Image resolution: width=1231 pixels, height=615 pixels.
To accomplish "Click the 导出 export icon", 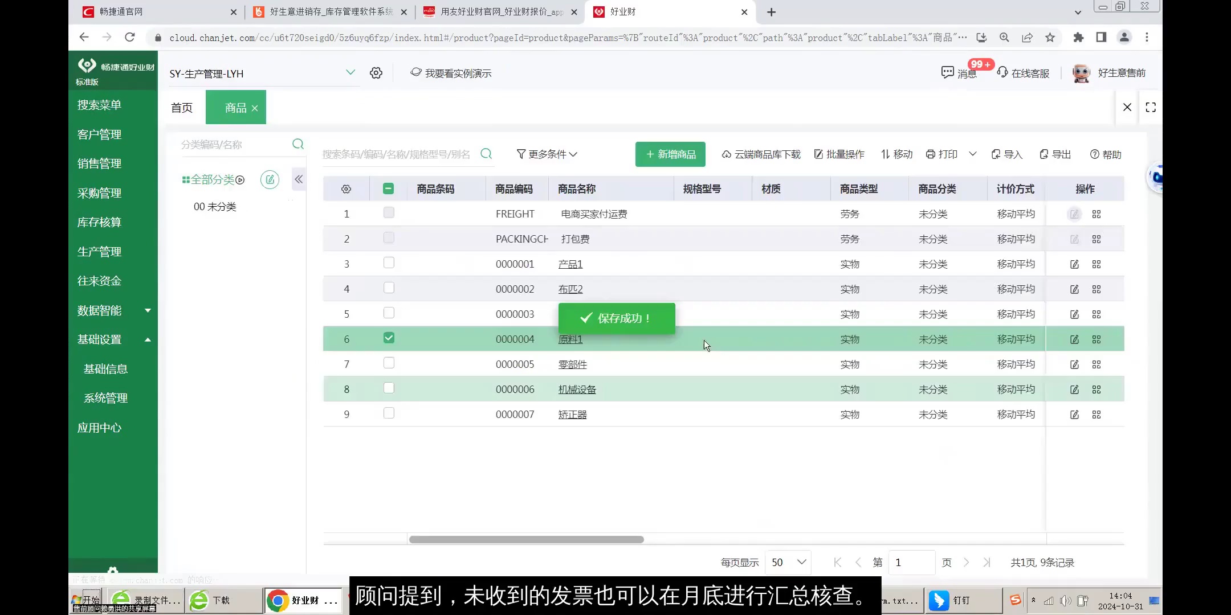I will click(x=1054, y=154).
